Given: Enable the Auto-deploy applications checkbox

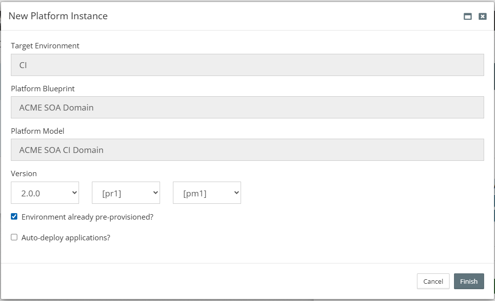Looking at the screenshot, I should pyautogui.click(x=14, y=237).
